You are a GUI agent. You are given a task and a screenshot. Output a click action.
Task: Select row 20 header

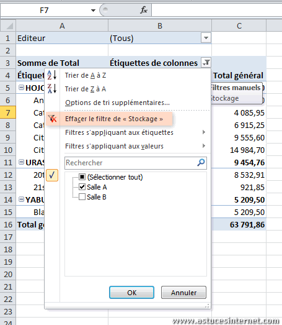point(8,274)
